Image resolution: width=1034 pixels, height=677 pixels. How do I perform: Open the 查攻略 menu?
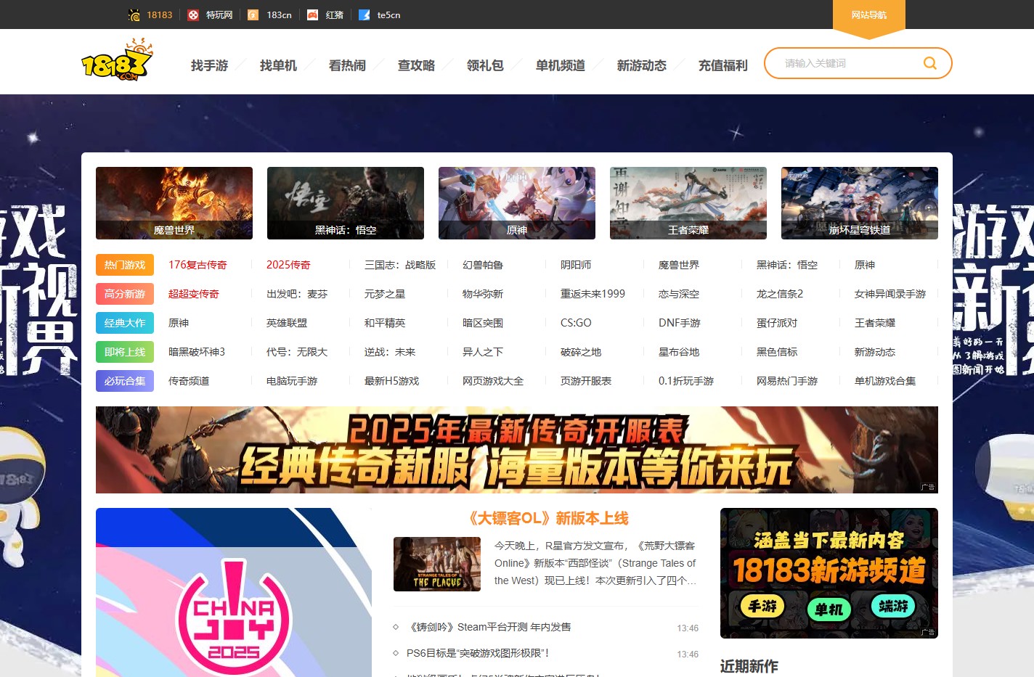click(416, 65)
